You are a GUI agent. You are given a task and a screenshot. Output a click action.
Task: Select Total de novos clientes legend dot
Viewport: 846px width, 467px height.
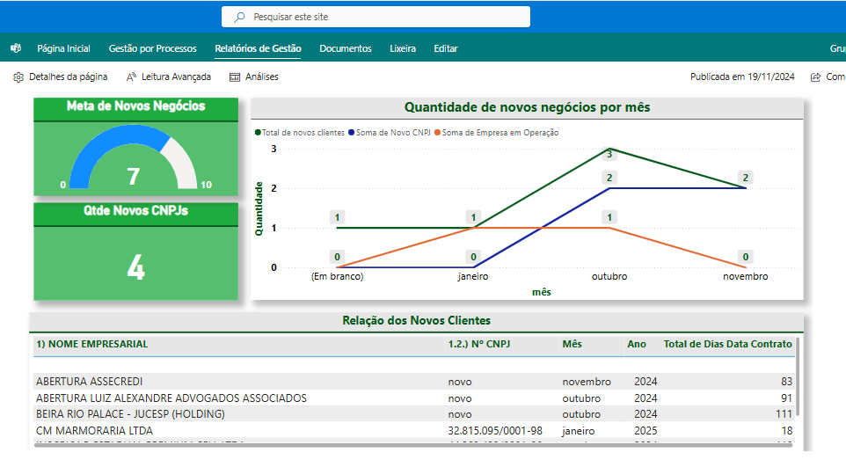coord(258,132)
